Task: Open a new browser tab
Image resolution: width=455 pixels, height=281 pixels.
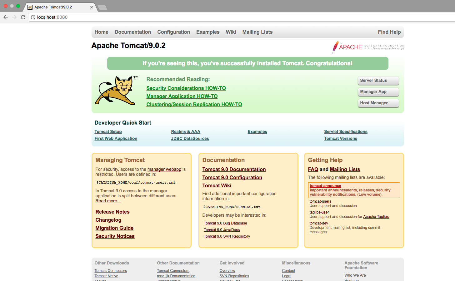Action: point(102,7)
